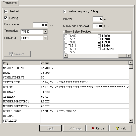
Task: Select the XITMASK value #0'1'
Action: point(85,97)
